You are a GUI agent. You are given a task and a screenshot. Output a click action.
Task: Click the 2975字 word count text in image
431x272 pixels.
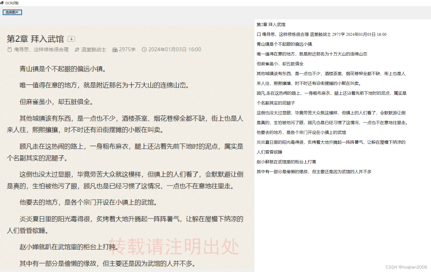point(127,50)
